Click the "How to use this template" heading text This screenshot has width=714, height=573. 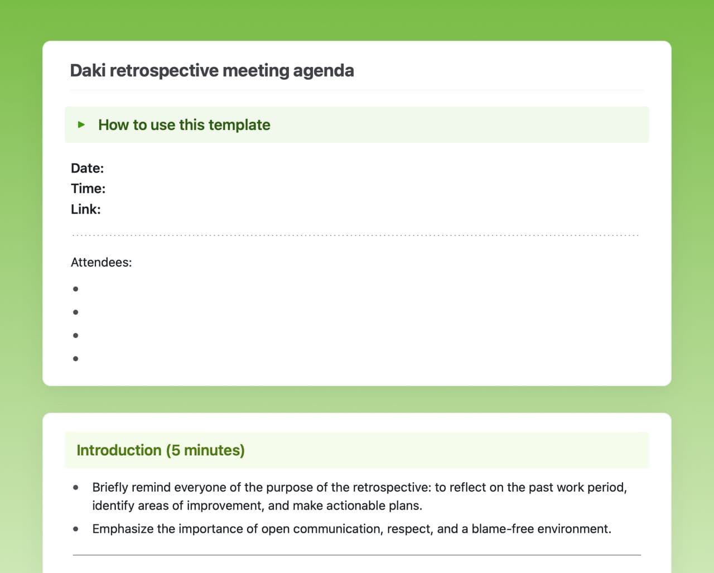[184, 124]
